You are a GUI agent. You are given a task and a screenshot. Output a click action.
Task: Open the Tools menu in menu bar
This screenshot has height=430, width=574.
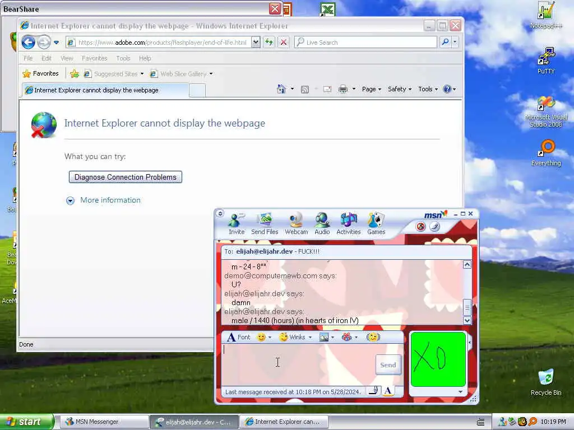click(123, 58)
